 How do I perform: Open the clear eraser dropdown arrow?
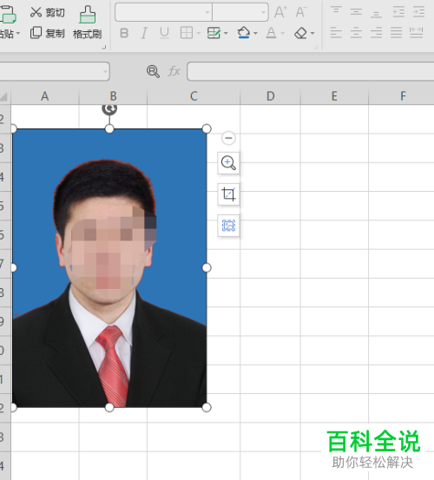312,33
